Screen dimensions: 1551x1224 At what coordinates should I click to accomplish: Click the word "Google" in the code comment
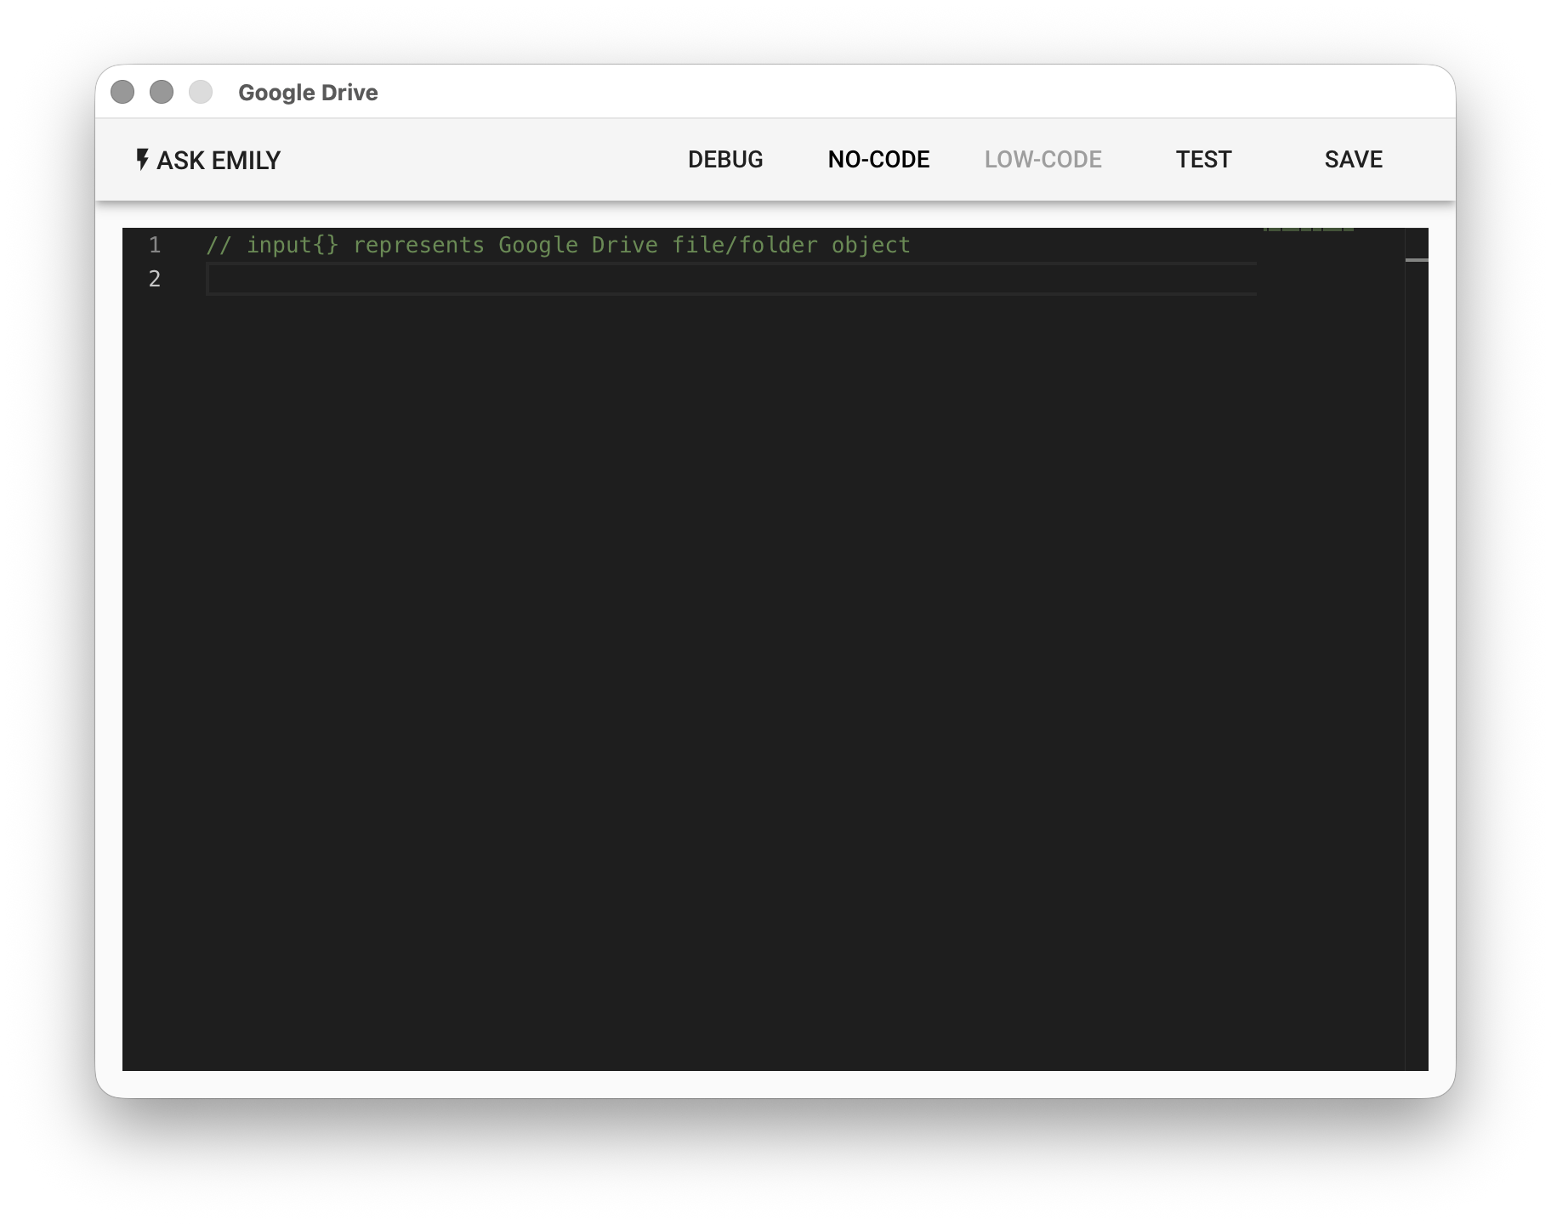click(x=538, y=246)
